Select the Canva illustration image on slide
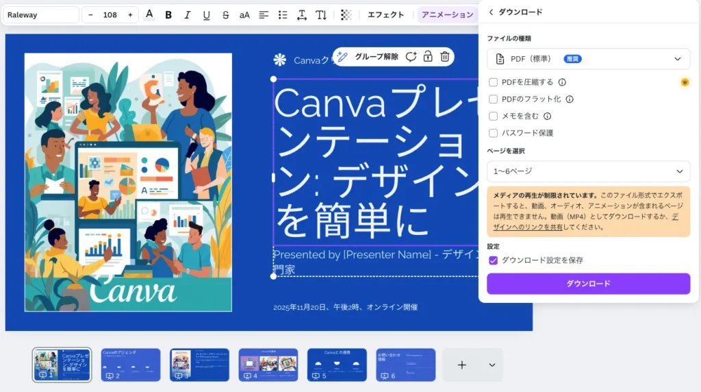Viewport: 701px width, 392px height. 128,182
